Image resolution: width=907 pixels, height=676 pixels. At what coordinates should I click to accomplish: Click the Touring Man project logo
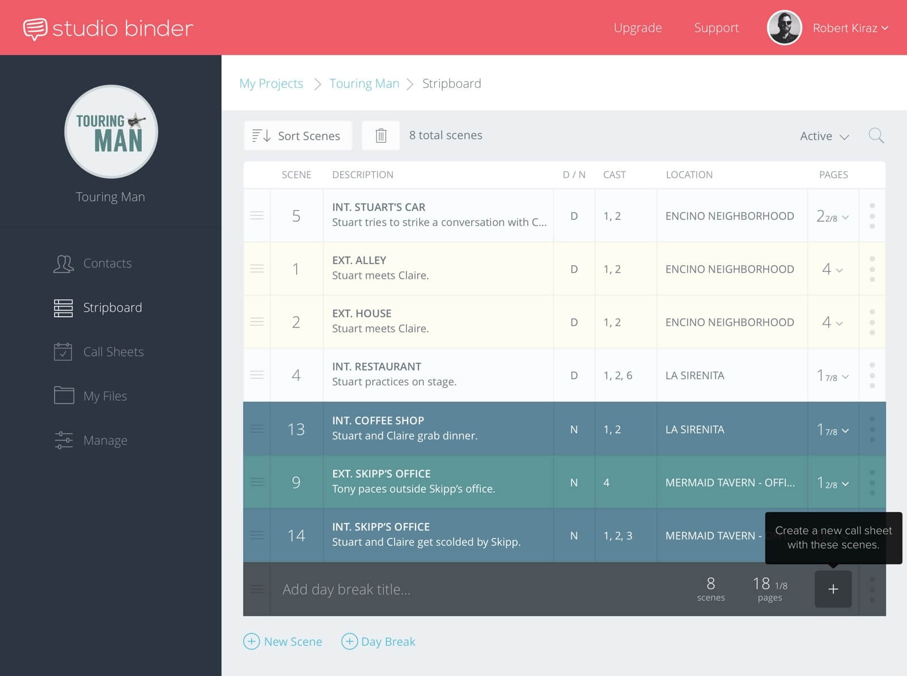pos(111,131)
